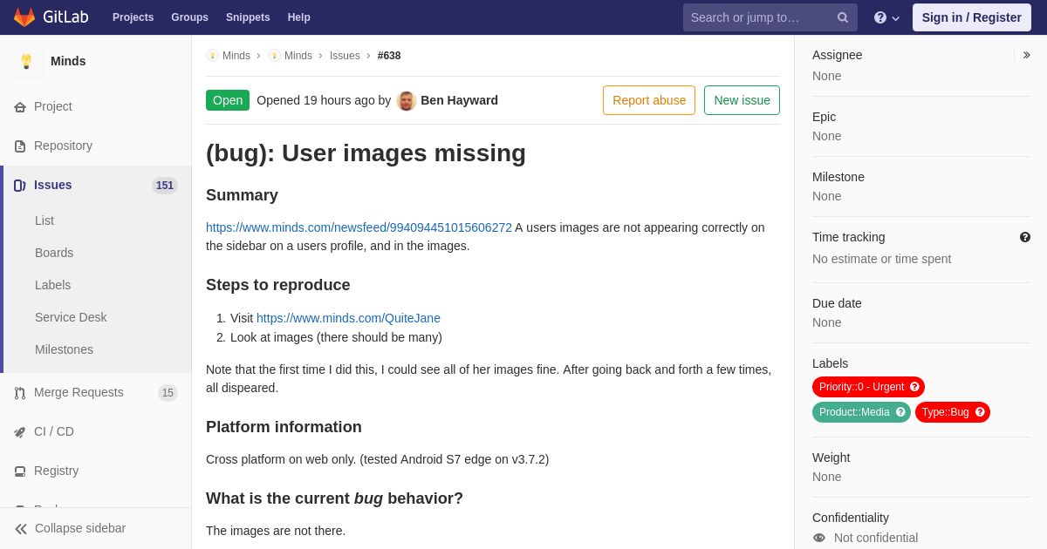Collapse the right issue sidebar chevron
Viewport: 1047px width, 549px height.
[x=1026, y=55]
